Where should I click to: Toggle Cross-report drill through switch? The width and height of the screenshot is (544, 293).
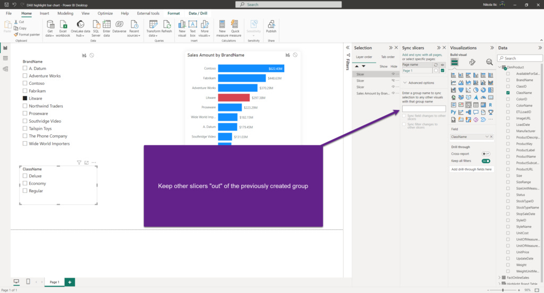(x=486, y=153)
